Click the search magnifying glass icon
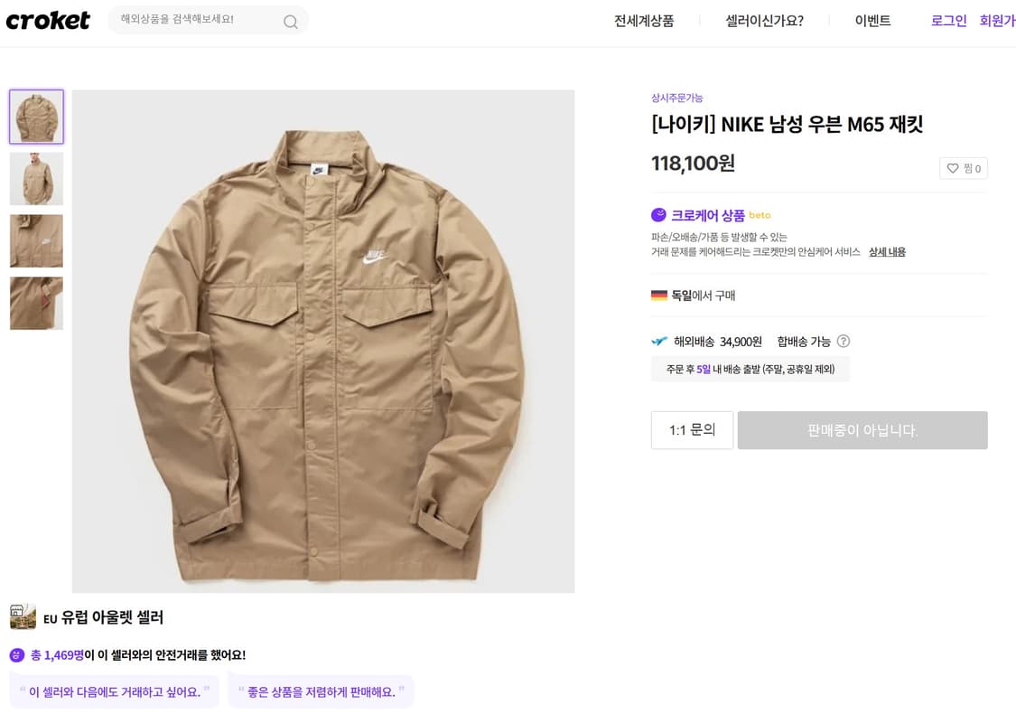1016x723 pixels. coord(290,21)
